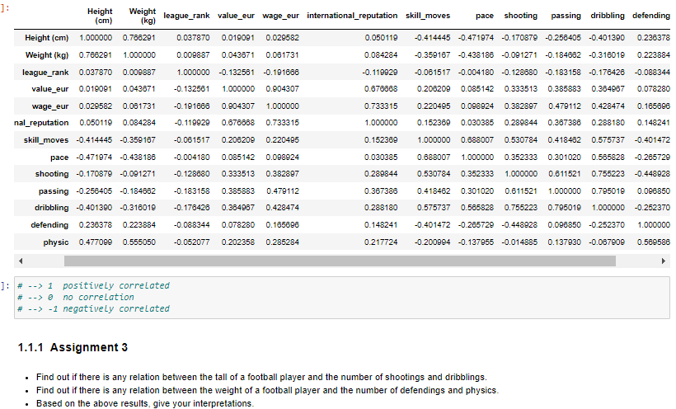Click the 'passing' row label
676x409 pixels.
tap(54, 191)
